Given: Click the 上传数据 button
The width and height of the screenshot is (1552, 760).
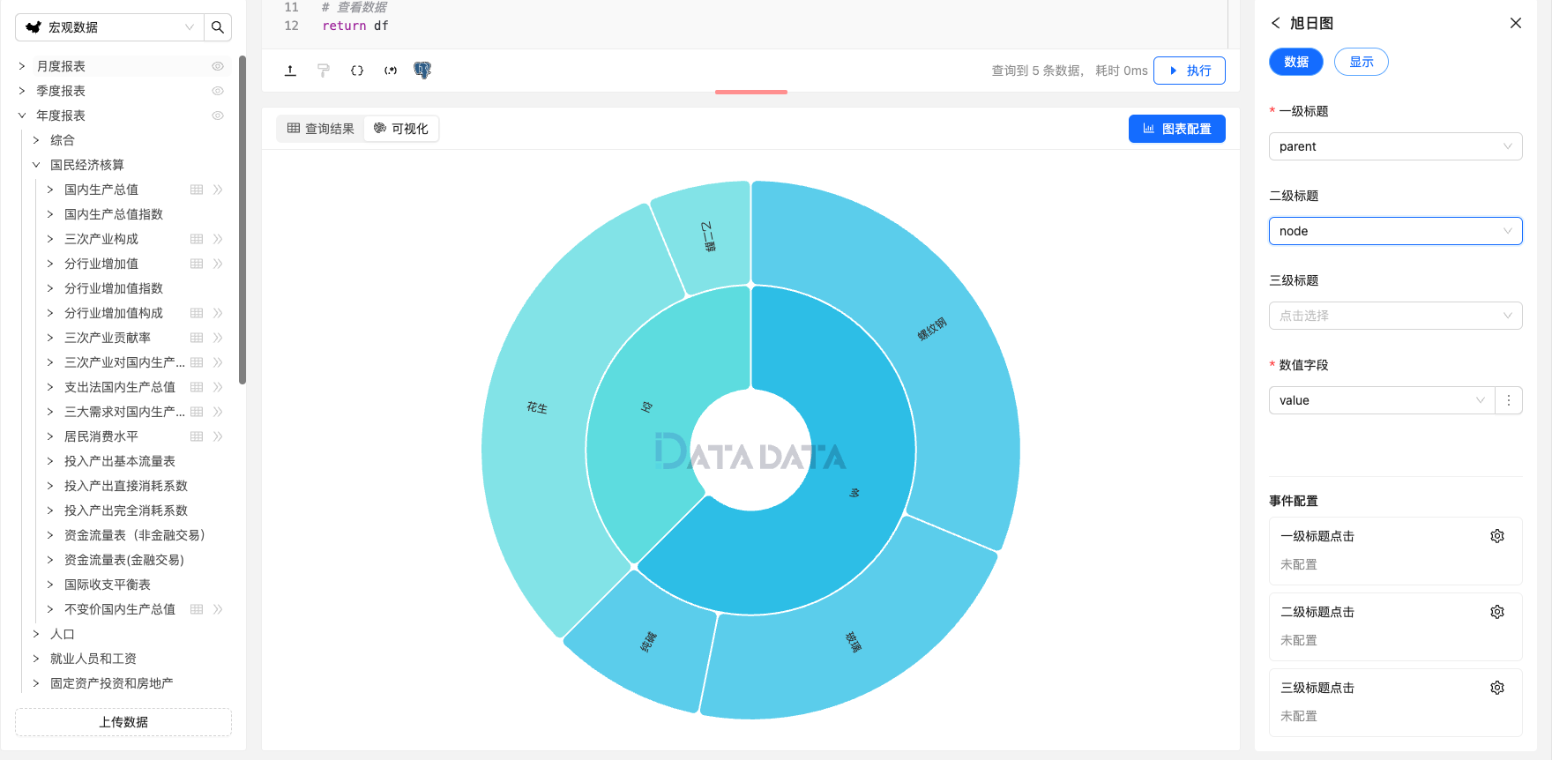Looking at the screenshot, I should (123, 722).
